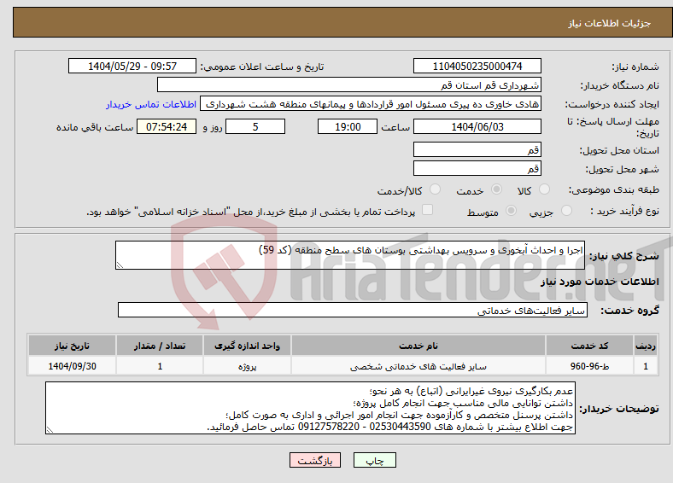Click the buyer name field شهرداری قم
This screenshot has height=483, width=673.
[349, 84]
